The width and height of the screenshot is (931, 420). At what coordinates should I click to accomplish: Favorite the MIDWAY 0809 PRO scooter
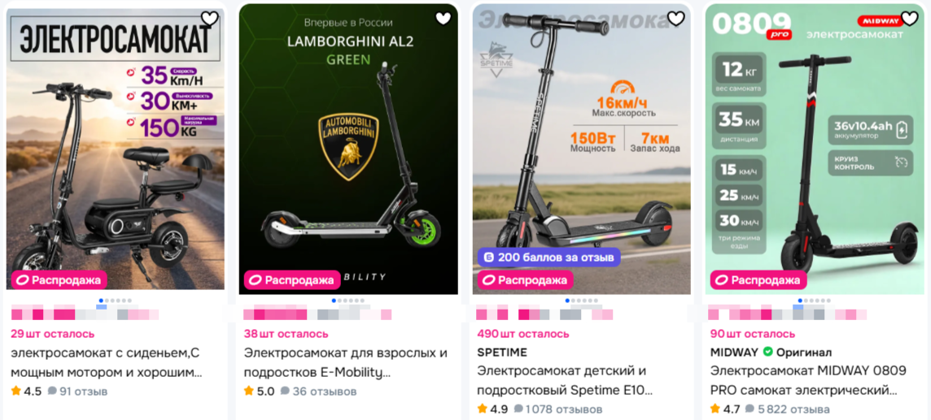coord(910,19)
